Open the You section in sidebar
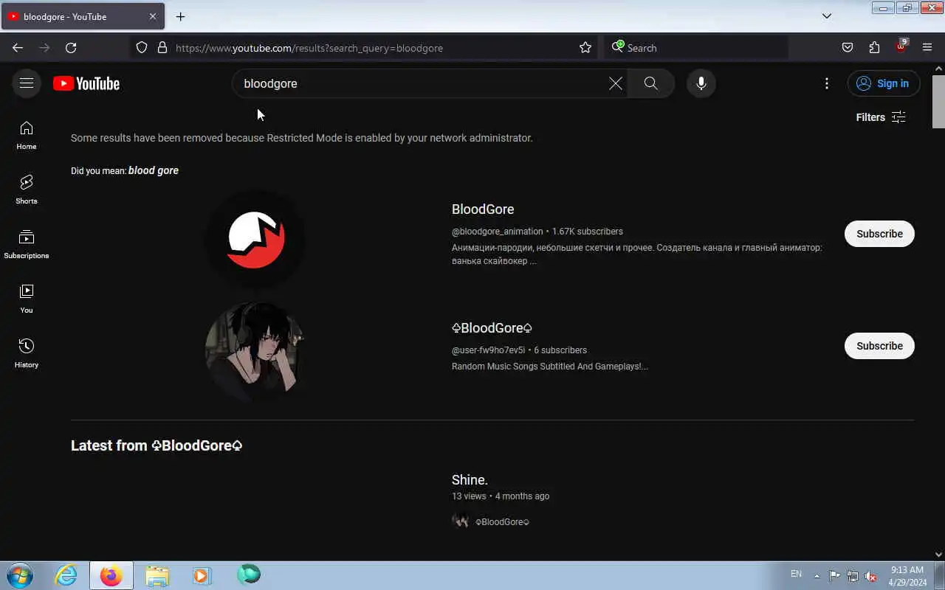This screenshot has width=945, height=590. click(x=27, y=299)
